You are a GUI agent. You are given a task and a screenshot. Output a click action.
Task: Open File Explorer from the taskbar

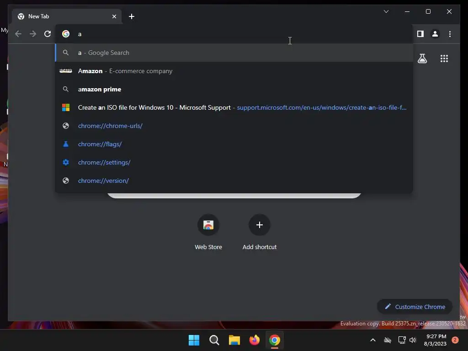pos(234,340)
